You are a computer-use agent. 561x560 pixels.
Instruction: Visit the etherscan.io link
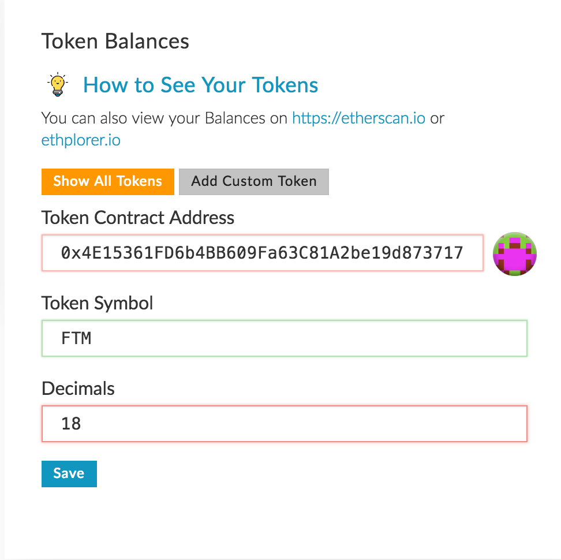point(358,118)
